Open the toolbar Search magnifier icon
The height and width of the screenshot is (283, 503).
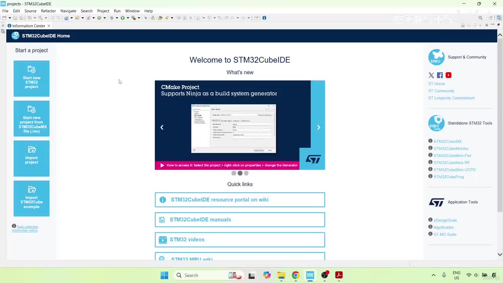pos(480,18)
